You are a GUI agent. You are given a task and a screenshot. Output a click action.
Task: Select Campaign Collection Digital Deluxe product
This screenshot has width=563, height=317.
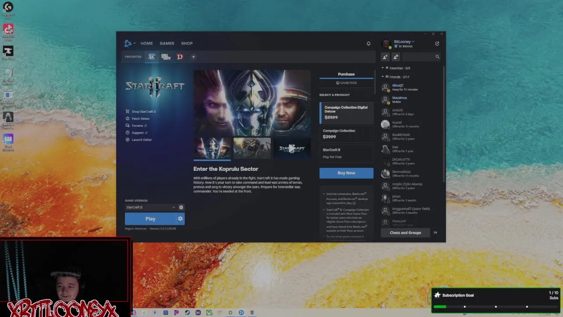coord(347,112)
